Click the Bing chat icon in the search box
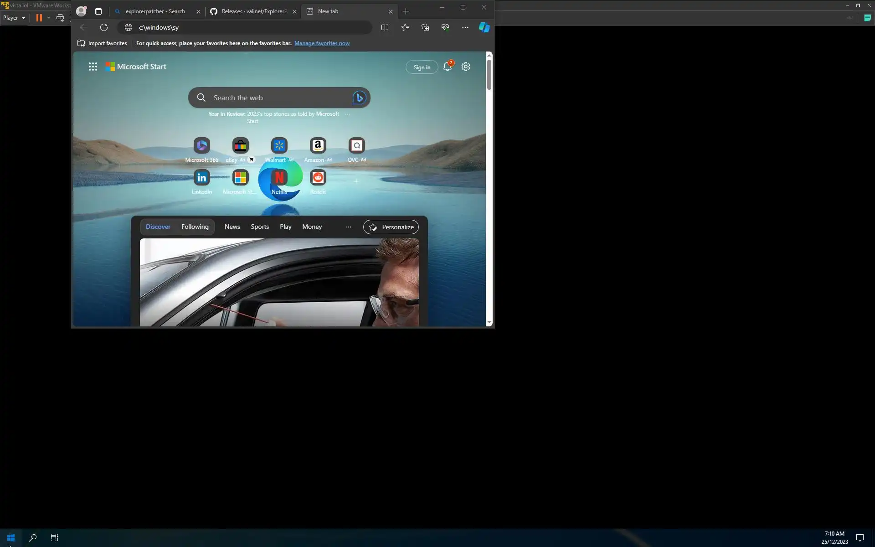 click(359, 98)
